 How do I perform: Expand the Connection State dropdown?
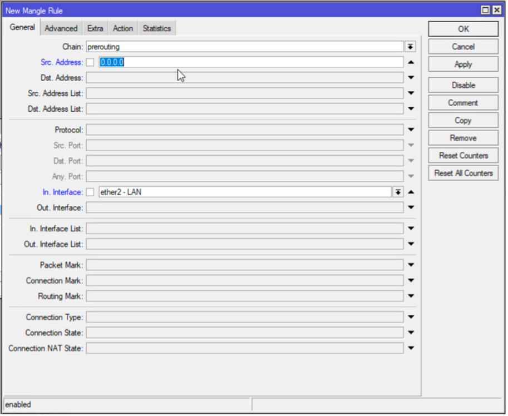click(411, 332)
